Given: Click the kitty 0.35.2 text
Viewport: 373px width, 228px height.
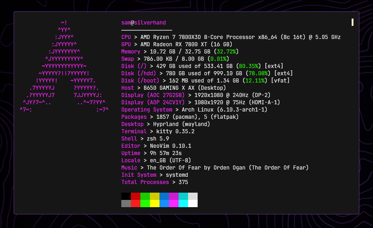Looking at the screenshot, I should [x=175, y=131].
